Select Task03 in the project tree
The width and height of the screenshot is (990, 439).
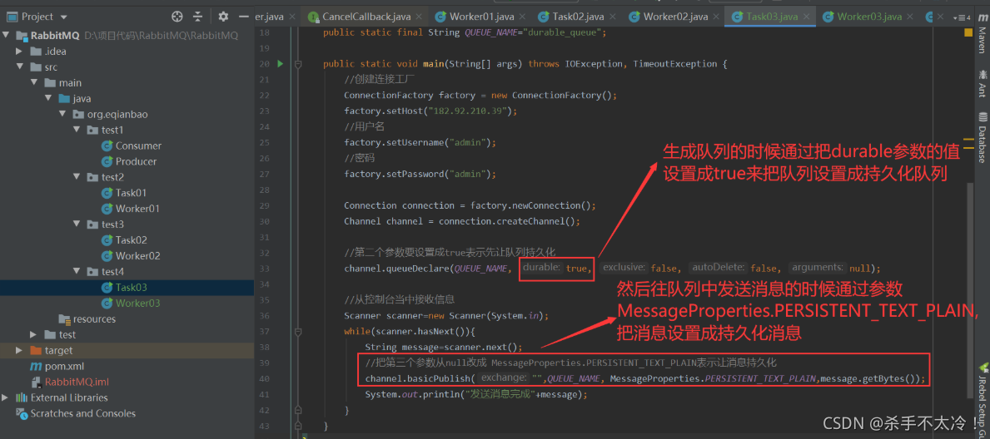(131, 288)
